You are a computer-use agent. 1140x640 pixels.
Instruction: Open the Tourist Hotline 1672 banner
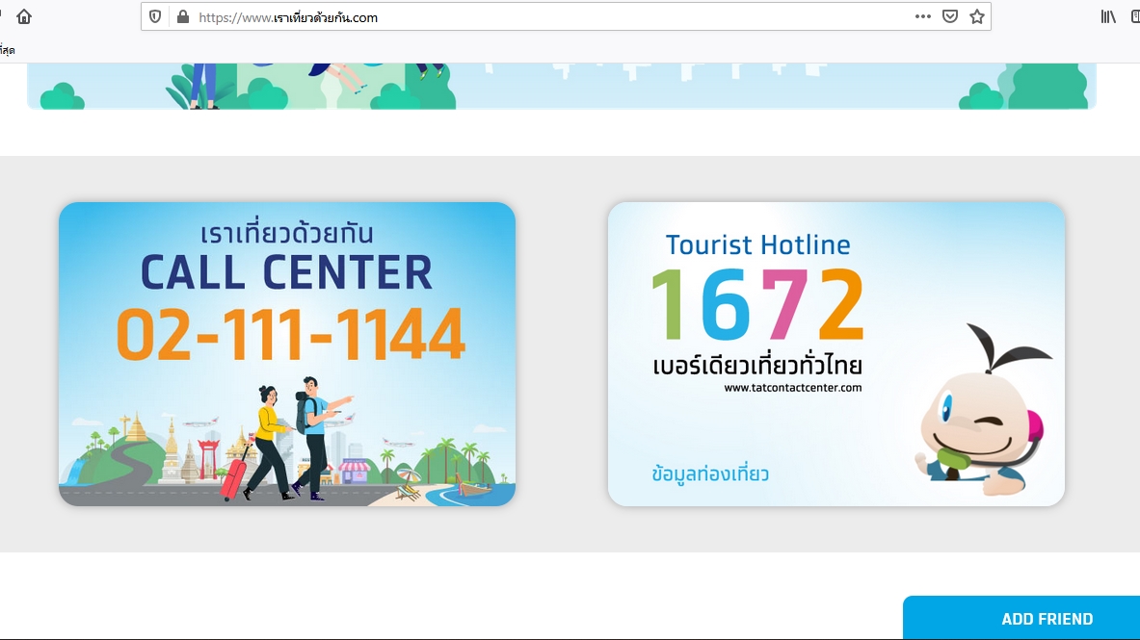[x=836, y=354]
